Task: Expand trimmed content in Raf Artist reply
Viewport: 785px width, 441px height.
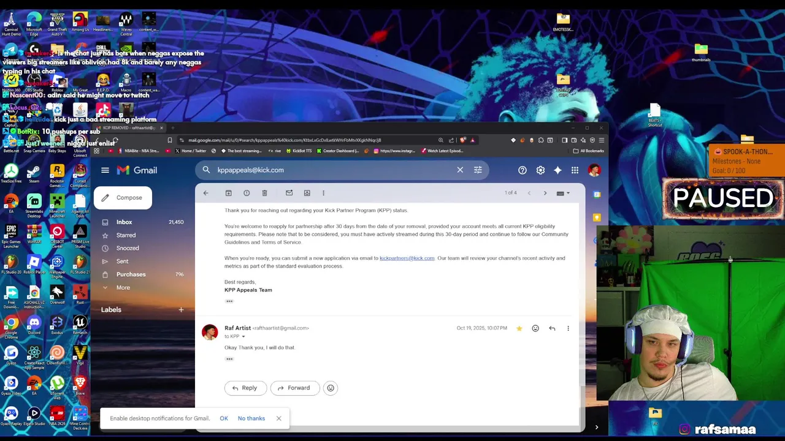Action: pos(229,359)
